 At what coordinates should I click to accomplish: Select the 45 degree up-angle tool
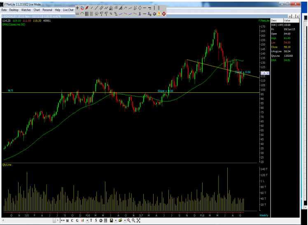tap(106, 14)
